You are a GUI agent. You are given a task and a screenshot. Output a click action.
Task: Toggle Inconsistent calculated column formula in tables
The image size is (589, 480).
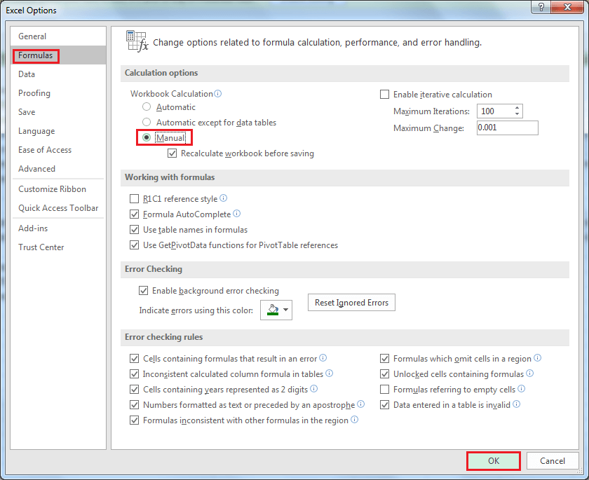134,373
